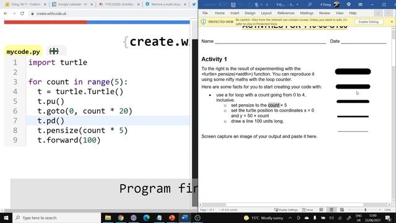This screenshot has height=223, width=396.
Task: Click the Display Settings status bar button
Action: [286, 210]
